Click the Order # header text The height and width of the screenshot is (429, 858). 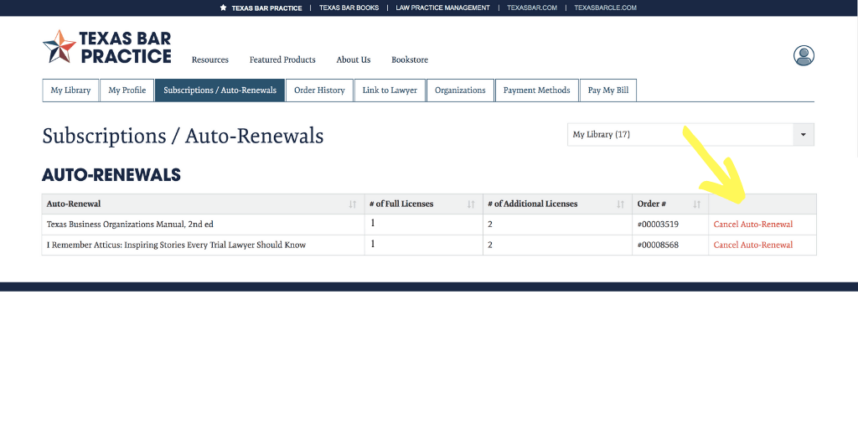click(652, 204)
